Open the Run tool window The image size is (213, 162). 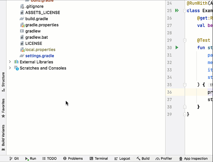coord(30,158)
